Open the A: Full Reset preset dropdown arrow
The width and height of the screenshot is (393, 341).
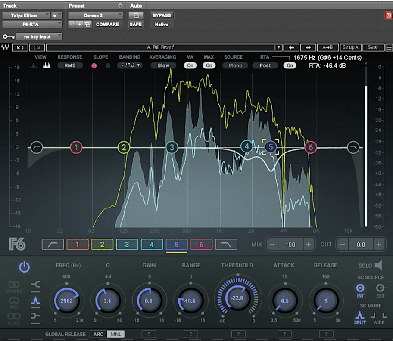tap(278, 47)
